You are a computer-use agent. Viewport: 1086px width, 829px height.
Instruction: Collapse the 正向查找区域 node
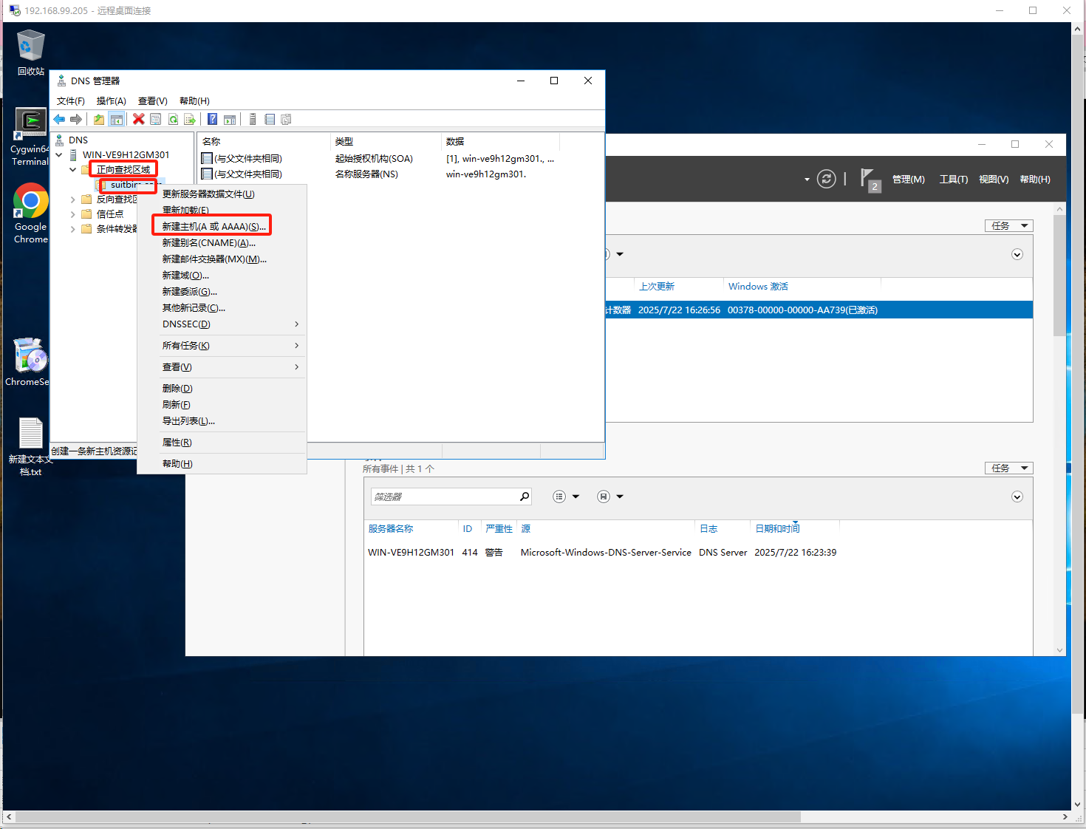coord(72,169)
